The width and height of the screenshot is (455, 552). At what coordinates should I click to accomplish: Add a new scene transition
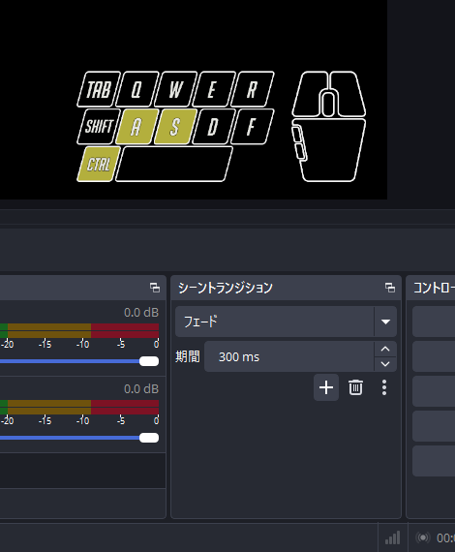326,387
